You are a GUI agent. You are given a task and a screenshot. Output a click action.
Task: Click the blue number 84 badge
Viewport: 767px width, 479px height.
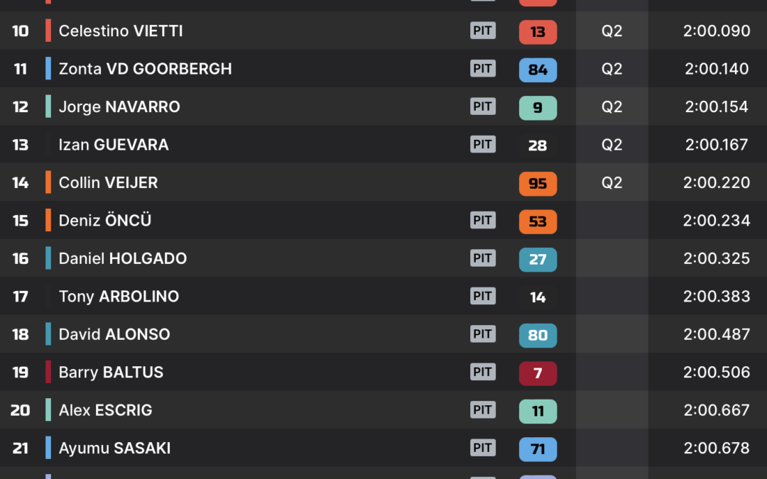click(538, 70)
